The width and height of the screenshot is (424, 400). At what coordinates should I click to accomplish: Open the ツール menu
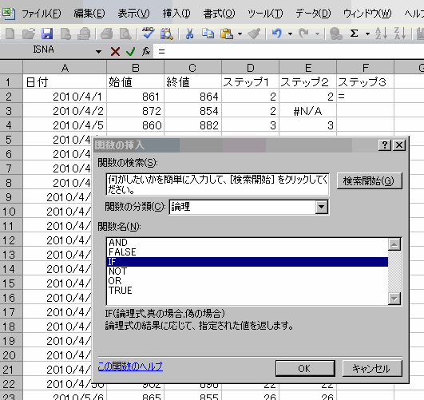tap(265, 14)
